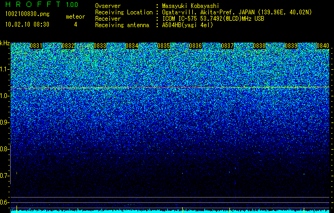Click the meteor count value 4
Image resolution: width=334 pixels, height=213 pixels.
click(x=75, y=24)
